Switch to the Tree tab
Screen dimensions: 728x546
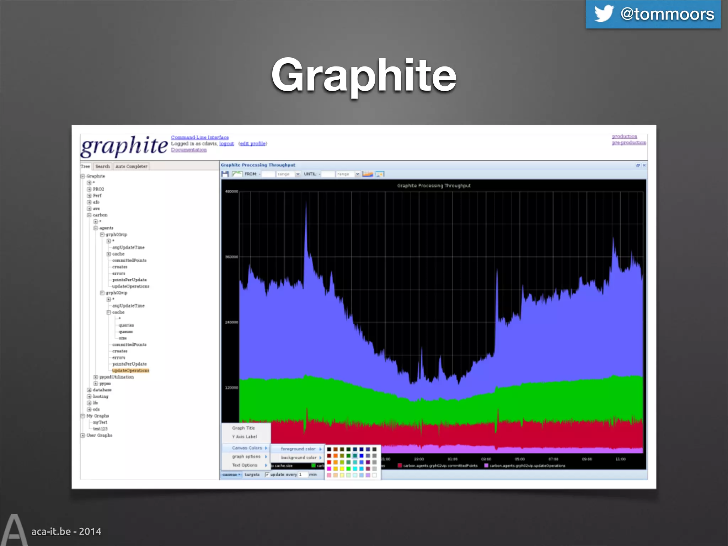(x=85, y=166)
